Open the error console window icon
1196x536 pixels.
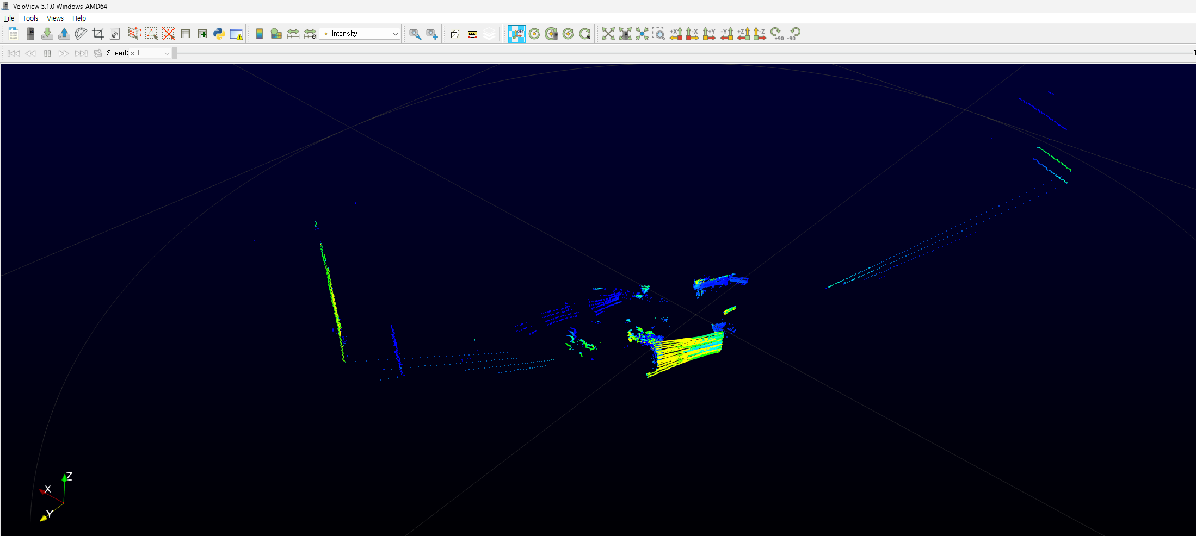(x=236, y=34)
